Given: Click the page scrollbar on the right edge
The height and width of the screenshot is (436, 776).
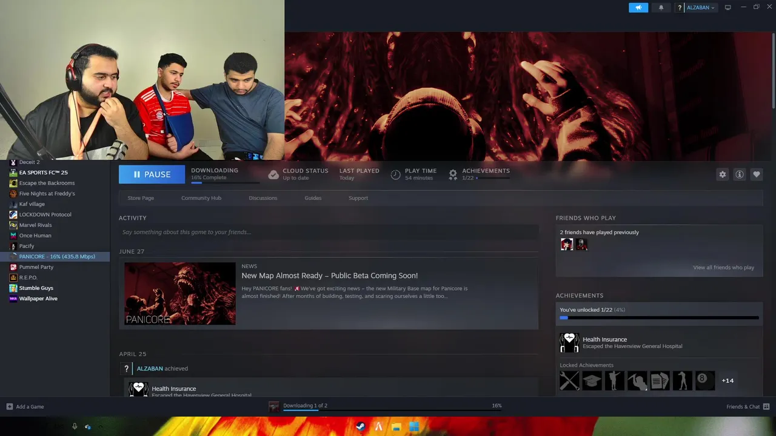Looking at the screenshot, I should click(773, 71).
